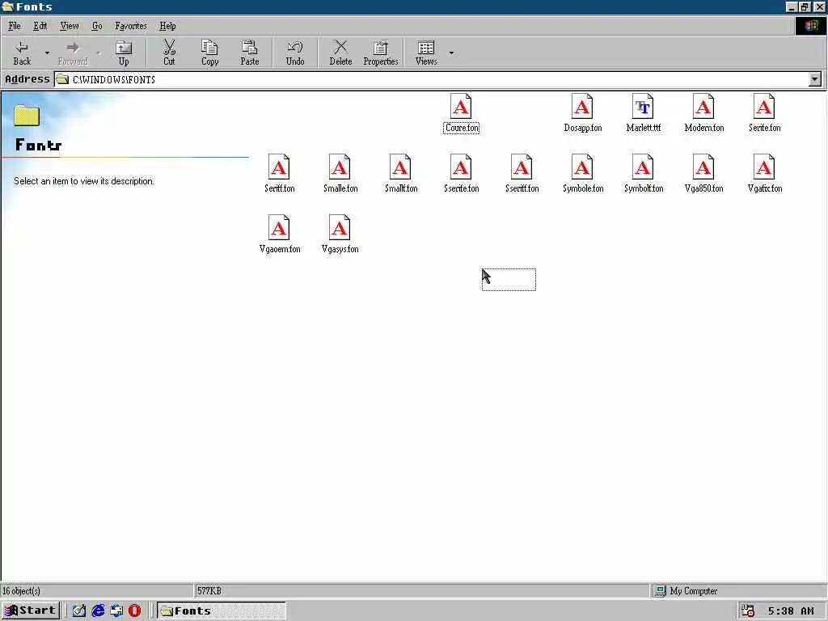Viewport: 828px width, 621px height.
Task: Restore down the Fonts window
Action: click(805, 6)
